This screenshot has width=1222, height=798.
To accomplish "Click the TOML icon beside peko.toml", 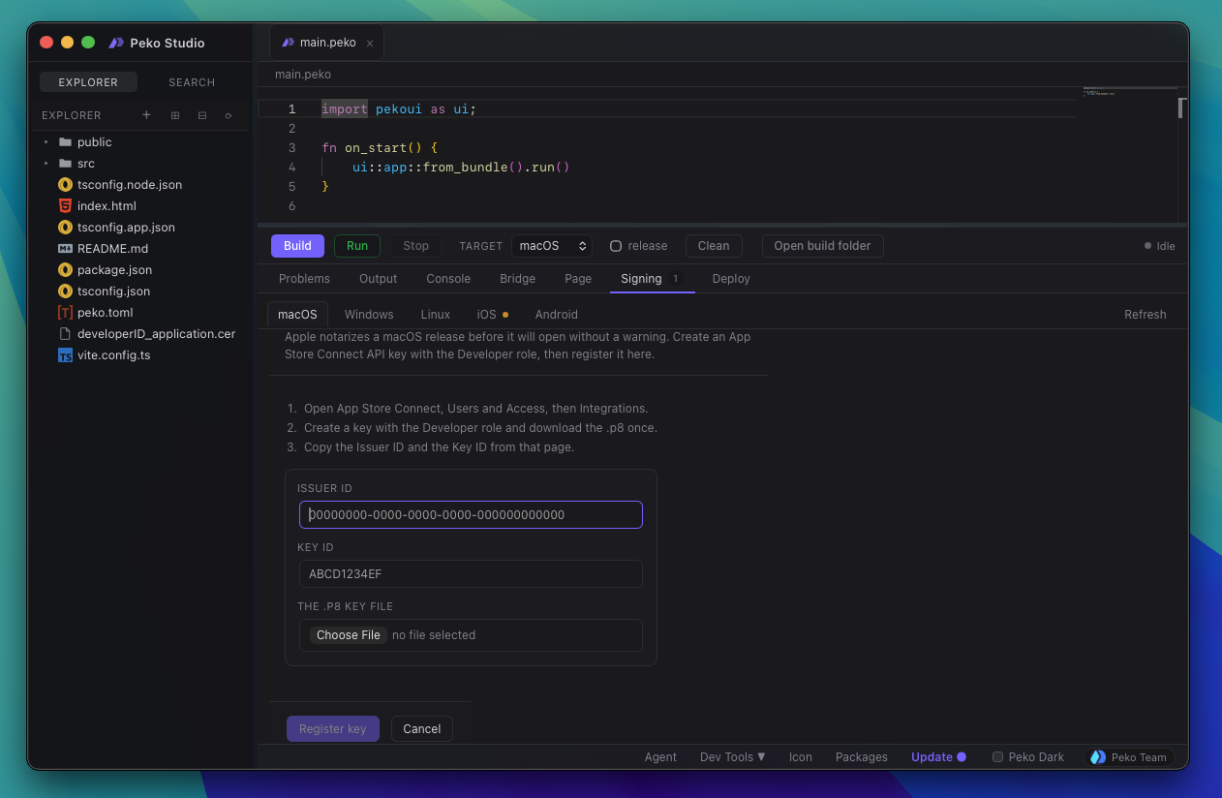I will (x=65, y=313).
